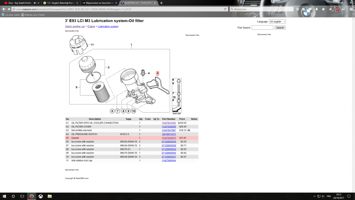Focus the Part Search input field
The image size is (355, 200).
click(262, 28)
